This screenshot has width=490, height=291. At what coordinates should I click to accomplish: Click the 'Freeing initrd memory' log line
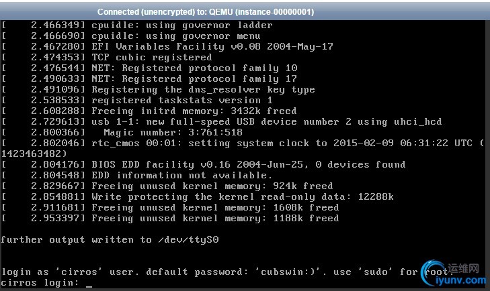pyautogui.click(x=149, y=111)
